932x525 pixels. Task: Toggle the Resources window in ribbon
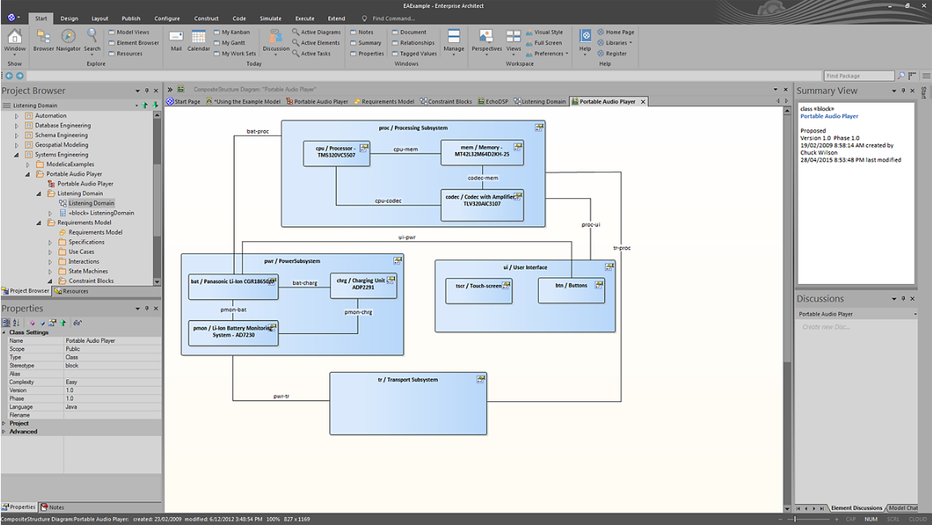[x=125, y=53]
